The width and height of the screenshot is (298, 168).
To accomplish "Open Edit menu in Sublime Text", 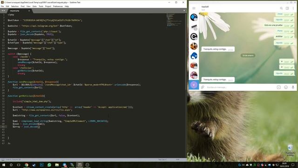I will pos(7,6).
